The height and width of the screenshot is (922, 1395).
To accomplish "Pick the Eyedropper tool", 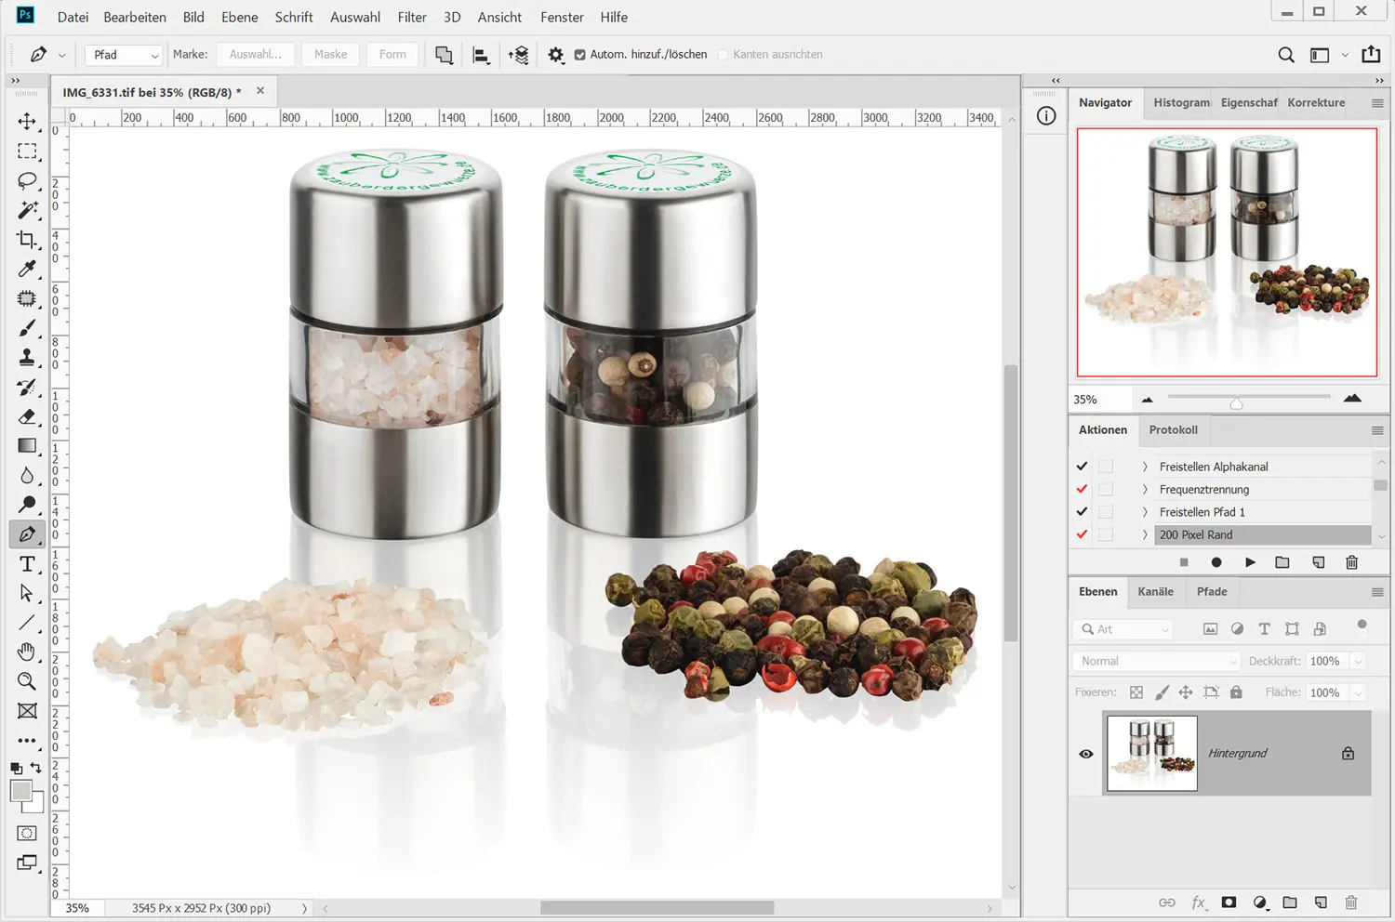I will coord(27,270).
